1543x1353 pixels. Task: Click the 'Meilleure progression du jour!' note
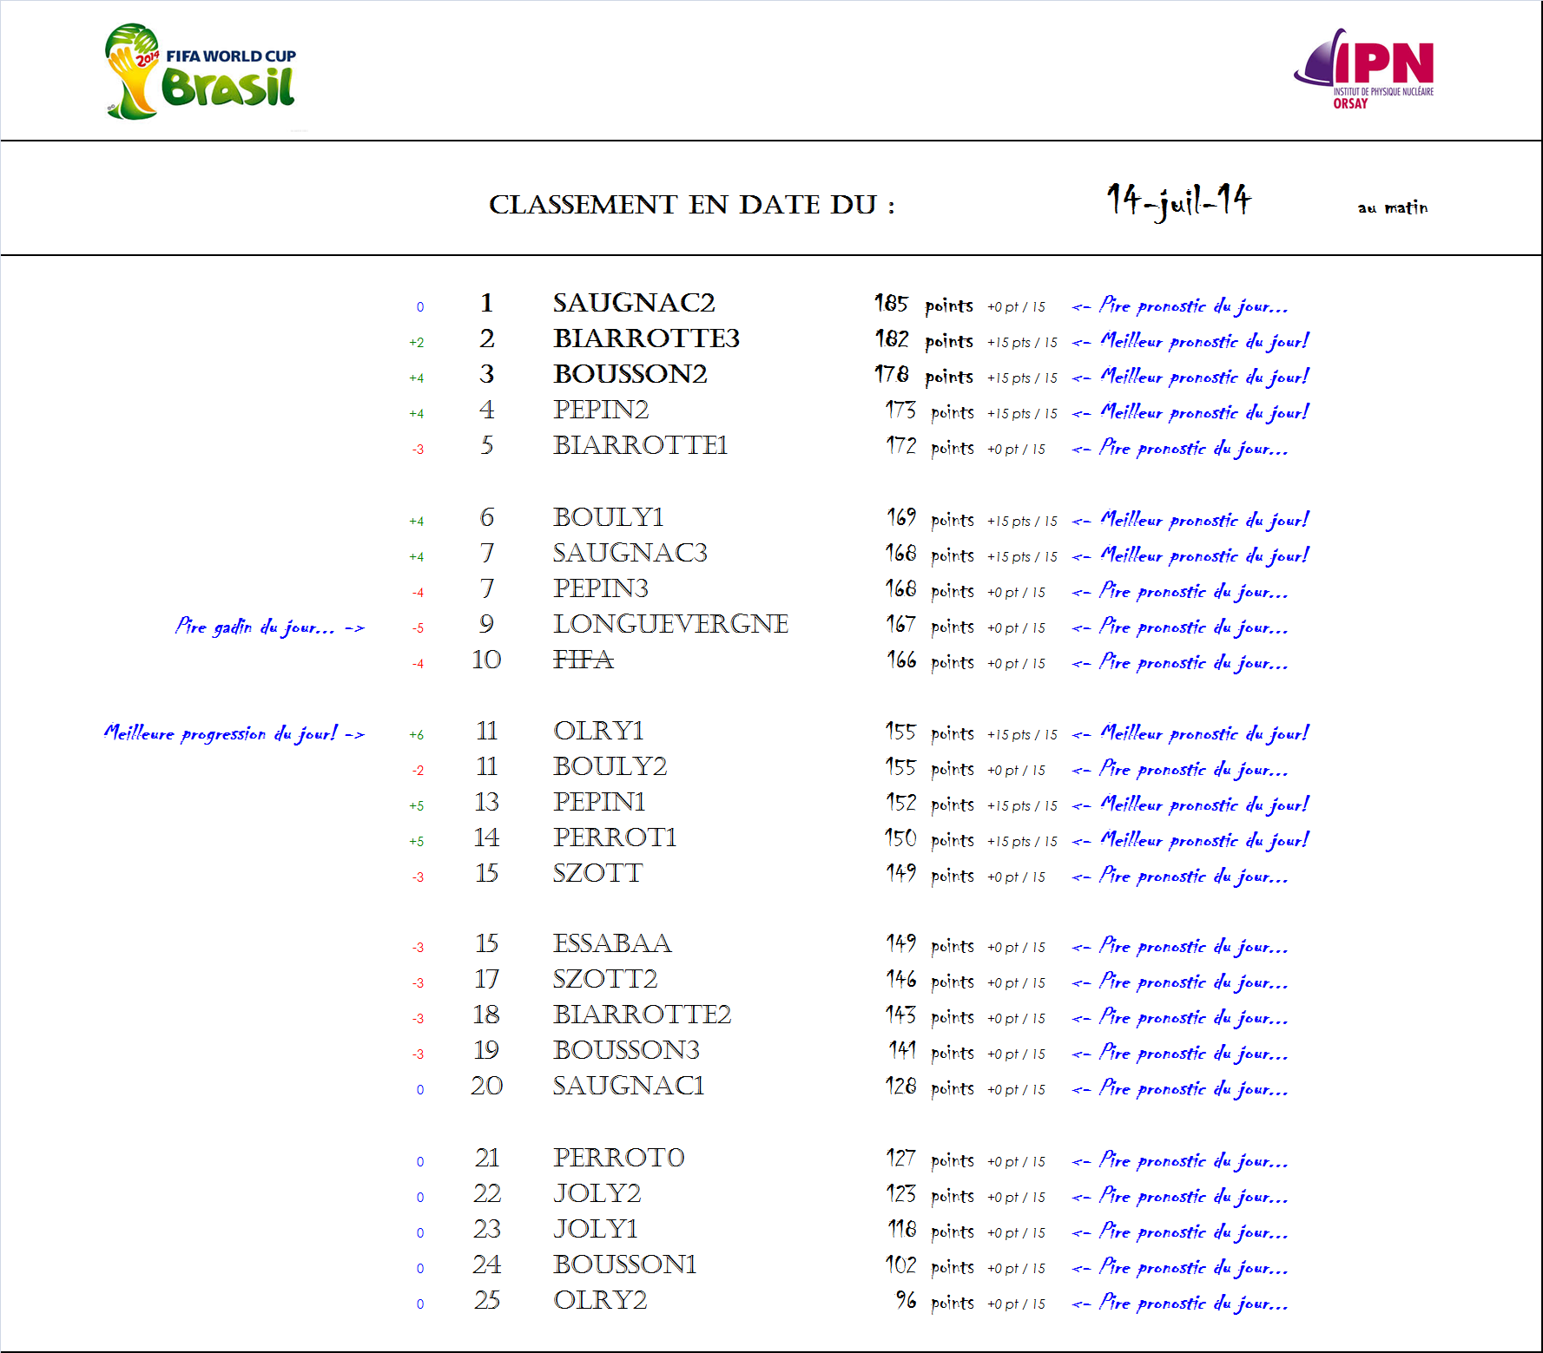[x=234, y=733]
